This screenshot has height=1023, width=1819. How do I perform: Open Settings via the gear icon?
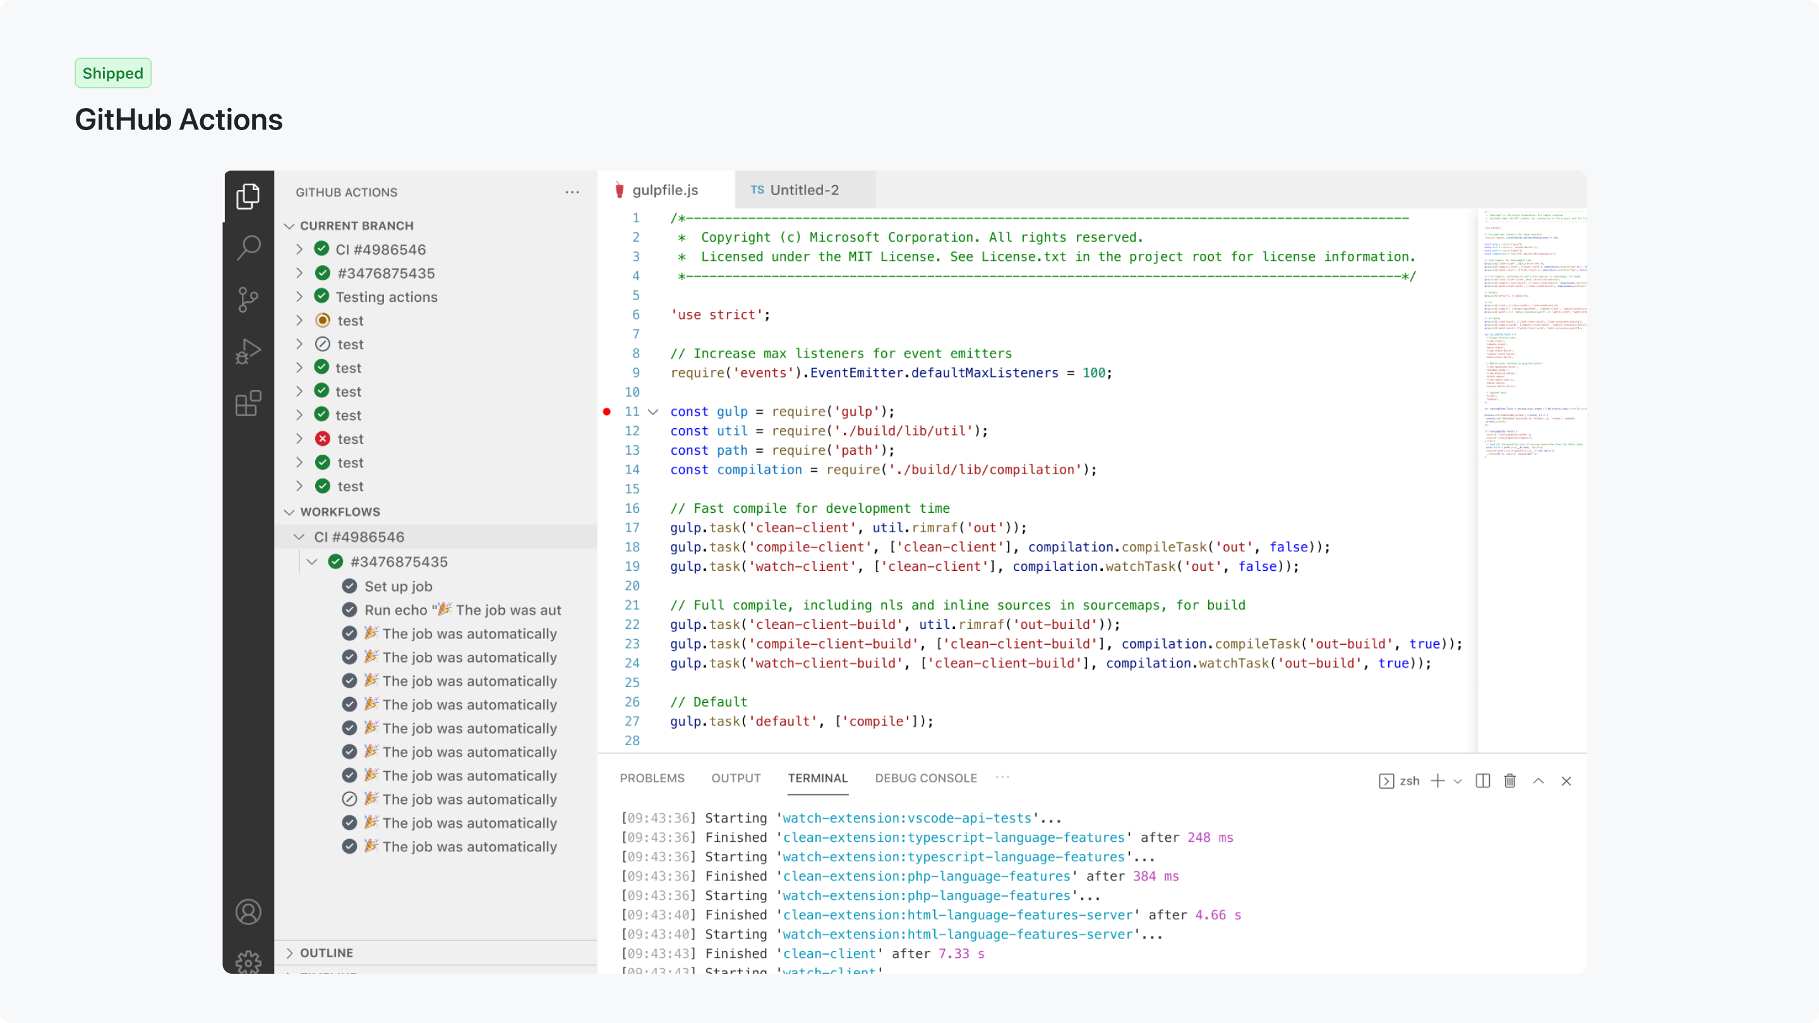point(248,962)
